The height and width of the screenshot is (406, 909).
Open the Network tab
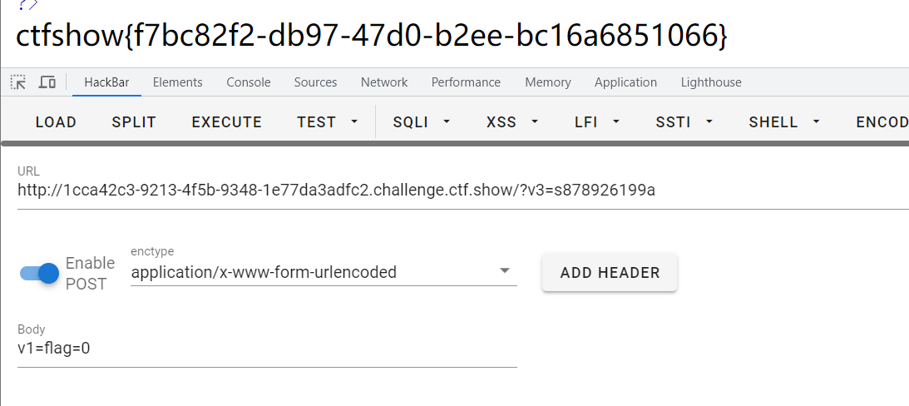(x=384, y=82)
